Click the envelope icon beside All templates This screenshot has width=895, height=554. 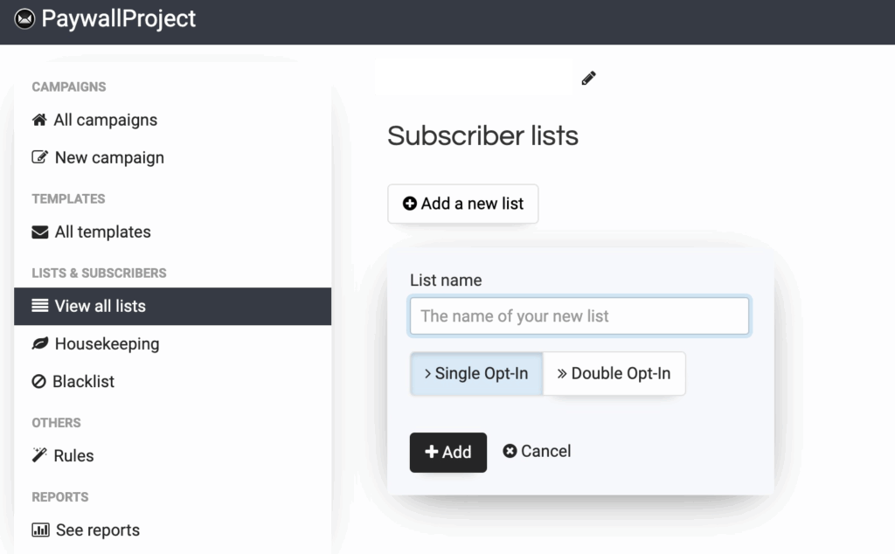39,232
